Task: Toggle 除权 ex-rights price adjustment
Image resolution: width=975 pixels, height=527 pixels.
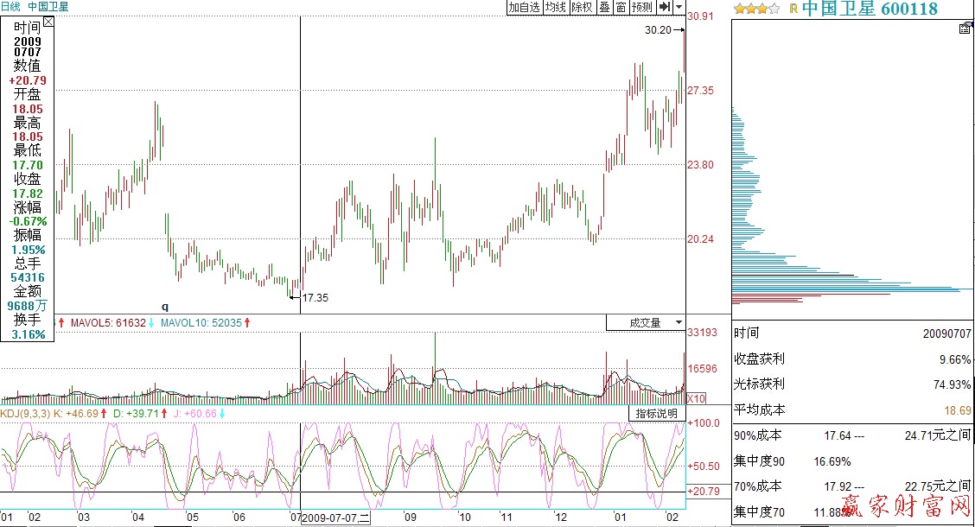Action: coord(582,7)
